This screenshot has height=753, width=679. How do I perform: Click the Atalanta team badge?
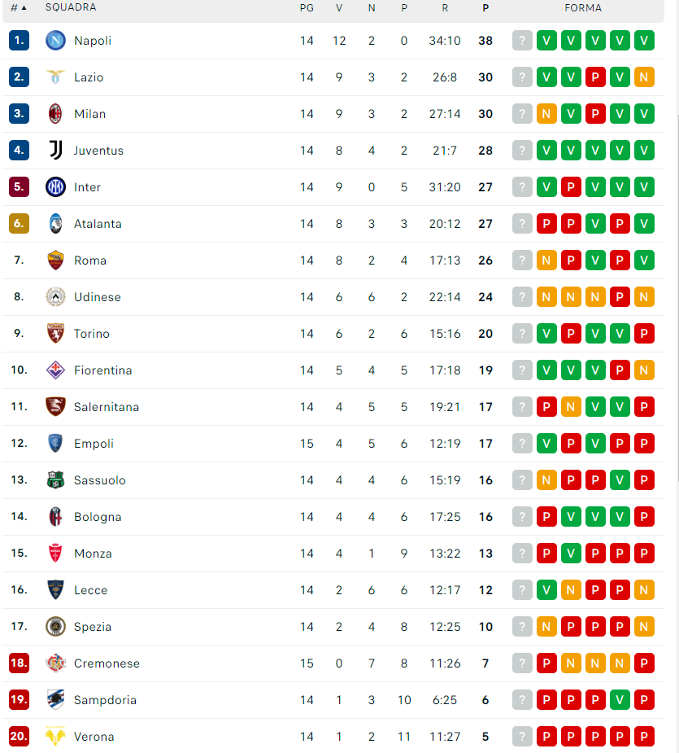[55, 223]
